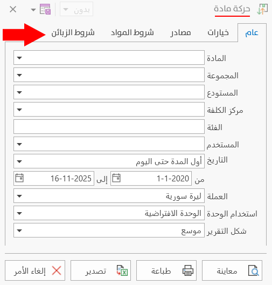The height and width of the screenshot is (285, 272).
Task: Expand the المادة dropdown arrow
Action: pos(19,58)
